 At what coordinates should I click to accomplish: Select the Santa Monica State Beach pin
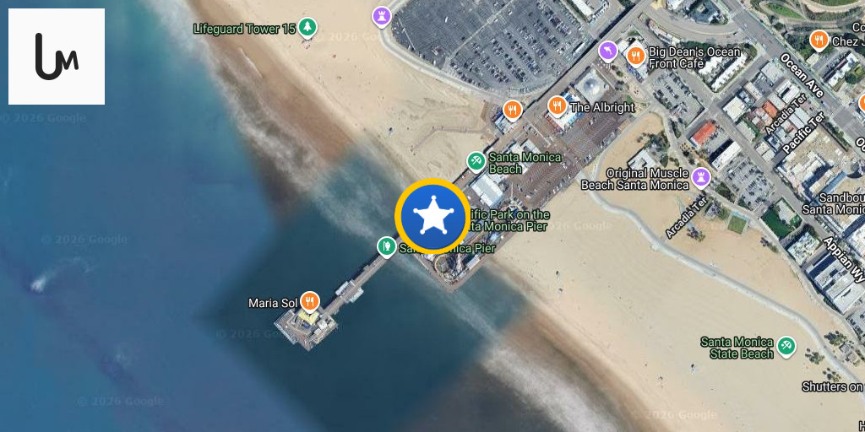[x=786, y=347]
